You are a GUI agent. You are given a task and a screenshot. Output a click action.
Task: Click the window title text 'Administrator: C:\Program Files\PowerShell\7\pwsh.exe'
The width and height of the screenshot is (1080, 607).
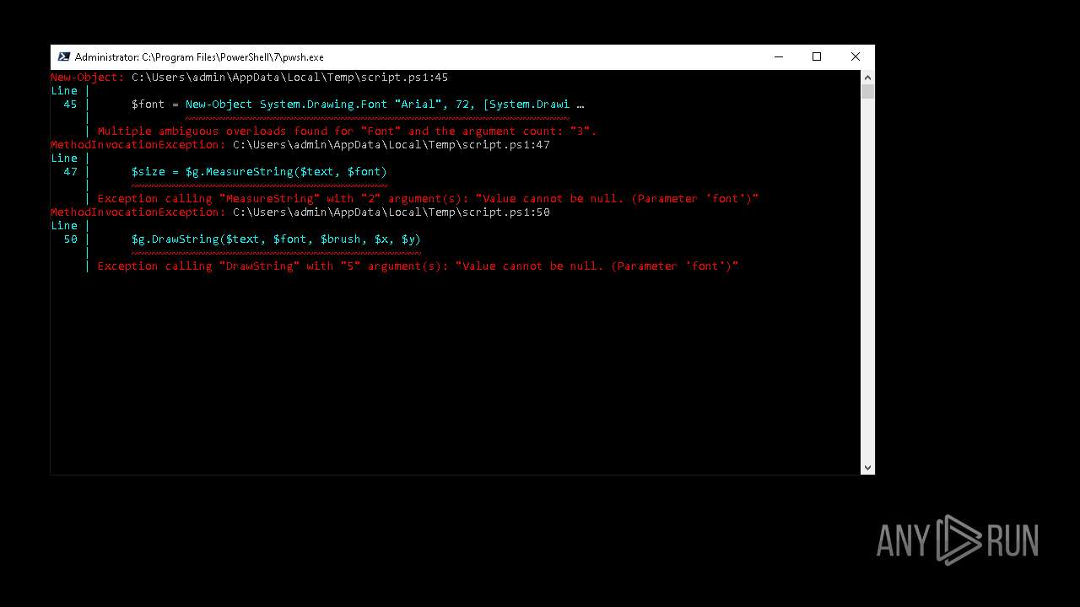click(199, 57)
